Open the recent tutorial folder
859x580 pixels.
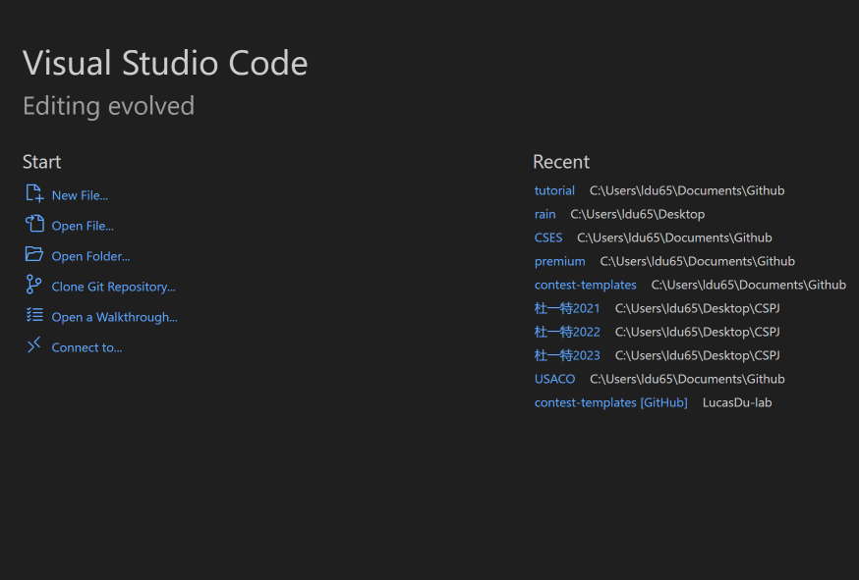(554, 190)
